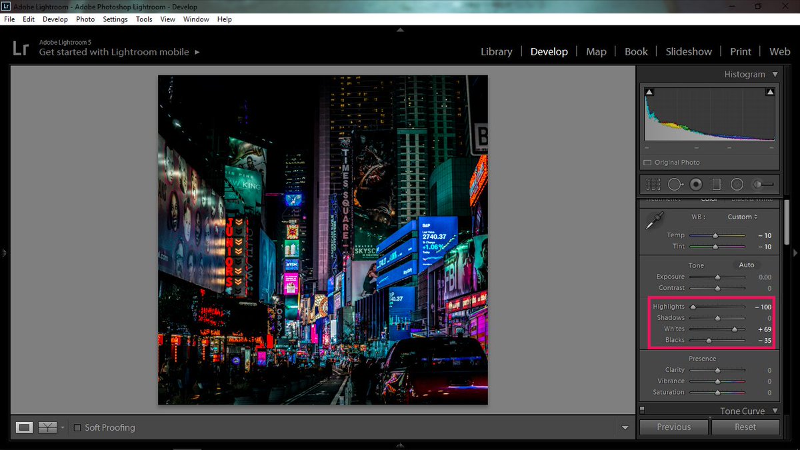Open the Help menu
Image resolution: width=800 pixels, height=450 pixels.
tap(225, 19)
